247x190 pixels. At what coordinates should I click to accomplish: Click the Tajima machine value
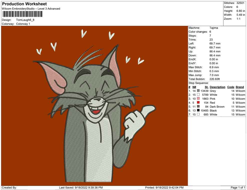(x=214, y=28)
